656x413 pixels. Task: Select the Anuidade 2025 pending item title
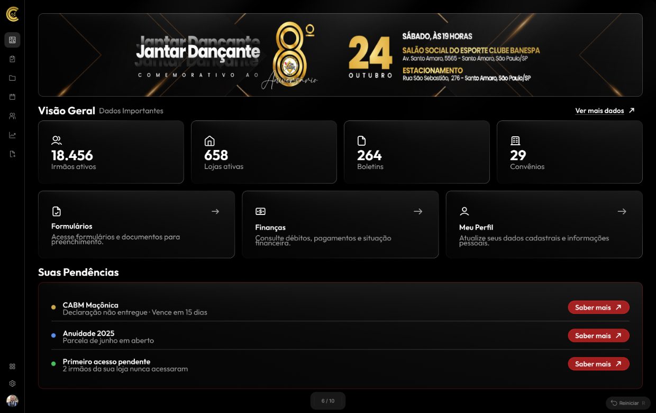[x=88, y=333]
